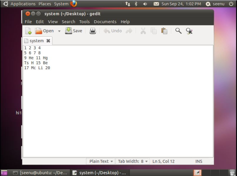Screen dimensions: 237x176
Task: Open the View menu
Action: tap(53, 22)
